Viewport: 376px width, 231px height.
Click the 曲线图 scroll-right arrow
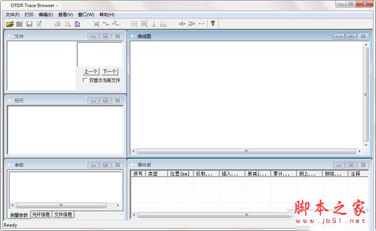[359, 151]
